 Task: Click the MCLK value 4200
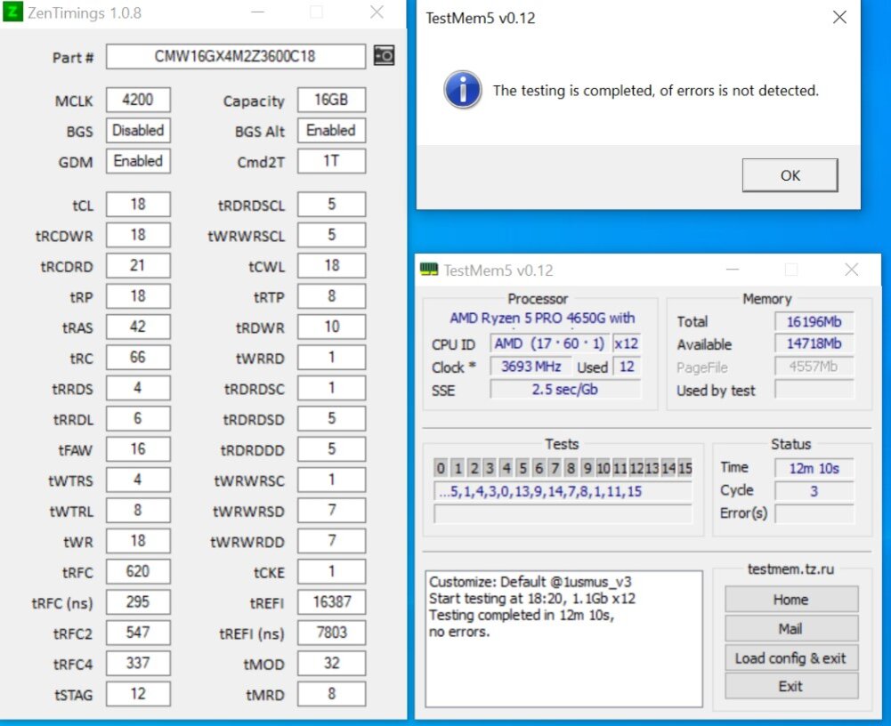(138, 100)
